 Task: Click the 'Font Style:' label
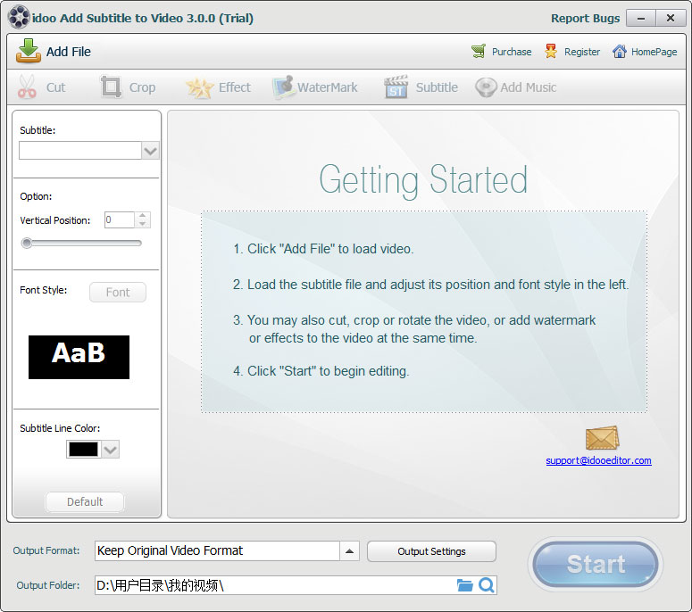(43, 290)
